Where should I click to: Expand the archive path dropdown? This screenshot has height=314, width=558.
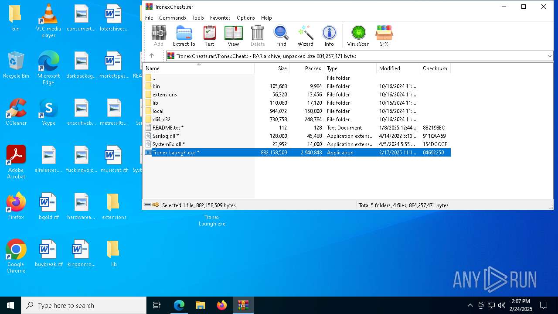[x=549, y=56]
